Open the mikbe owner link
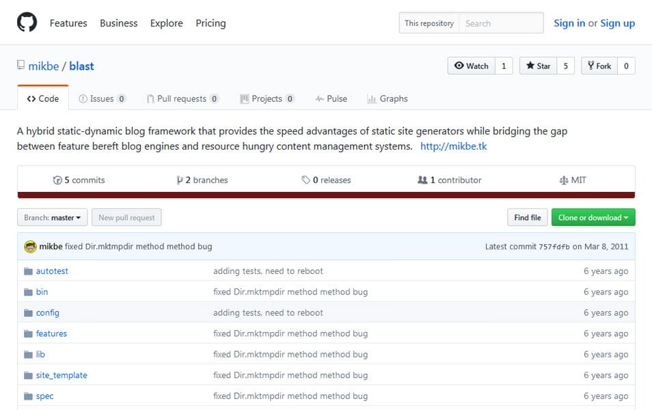Viewport: 652px width, 410px height. coord(44,66)
